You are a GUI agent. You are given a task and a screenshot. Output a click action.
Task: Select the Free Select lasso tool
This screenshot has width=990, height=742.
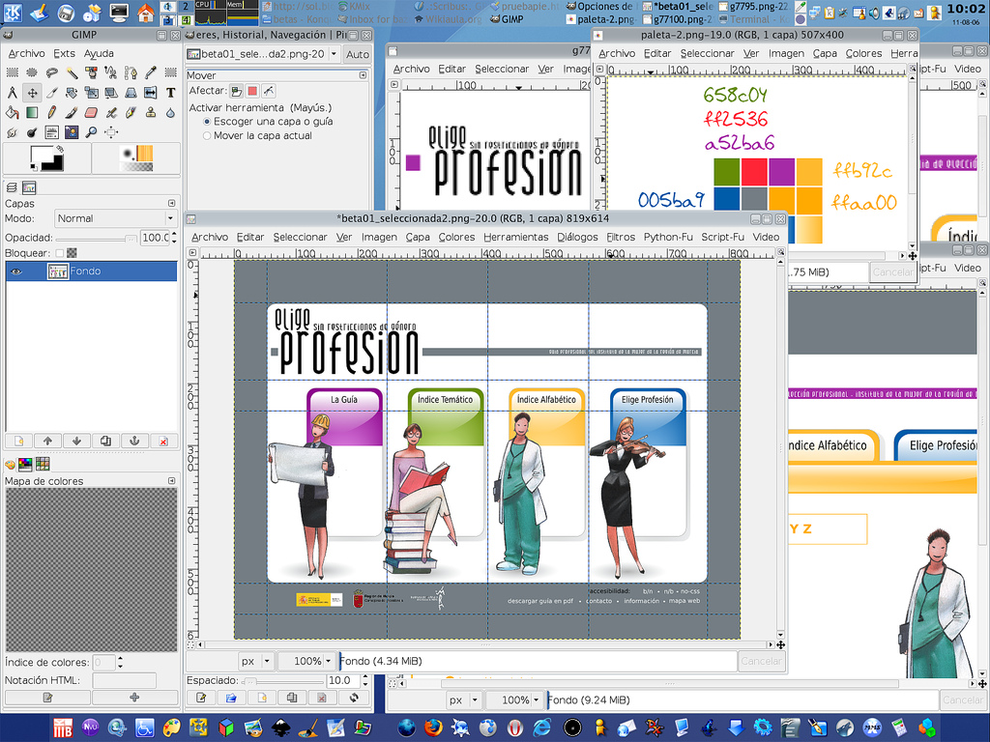point(52,72)
